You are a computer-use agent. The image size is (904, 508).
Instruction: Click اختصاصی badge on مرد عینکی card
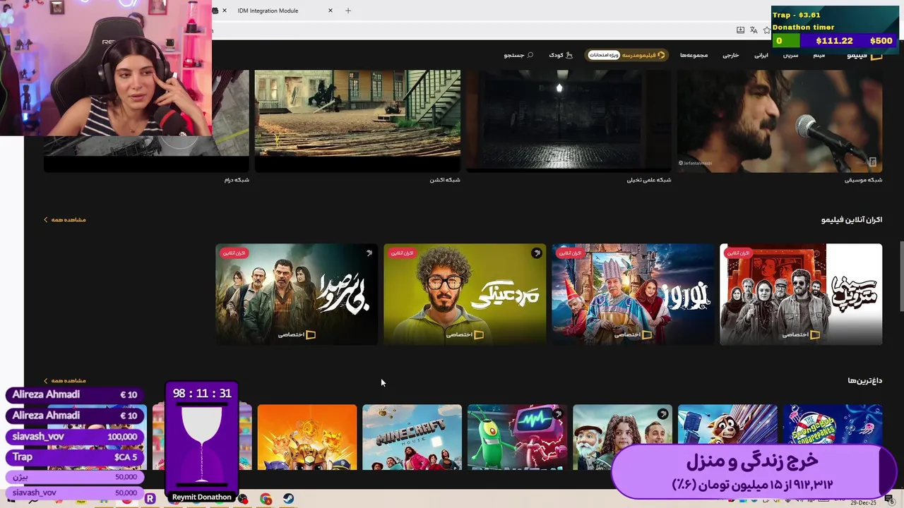[x=465, y=334]
